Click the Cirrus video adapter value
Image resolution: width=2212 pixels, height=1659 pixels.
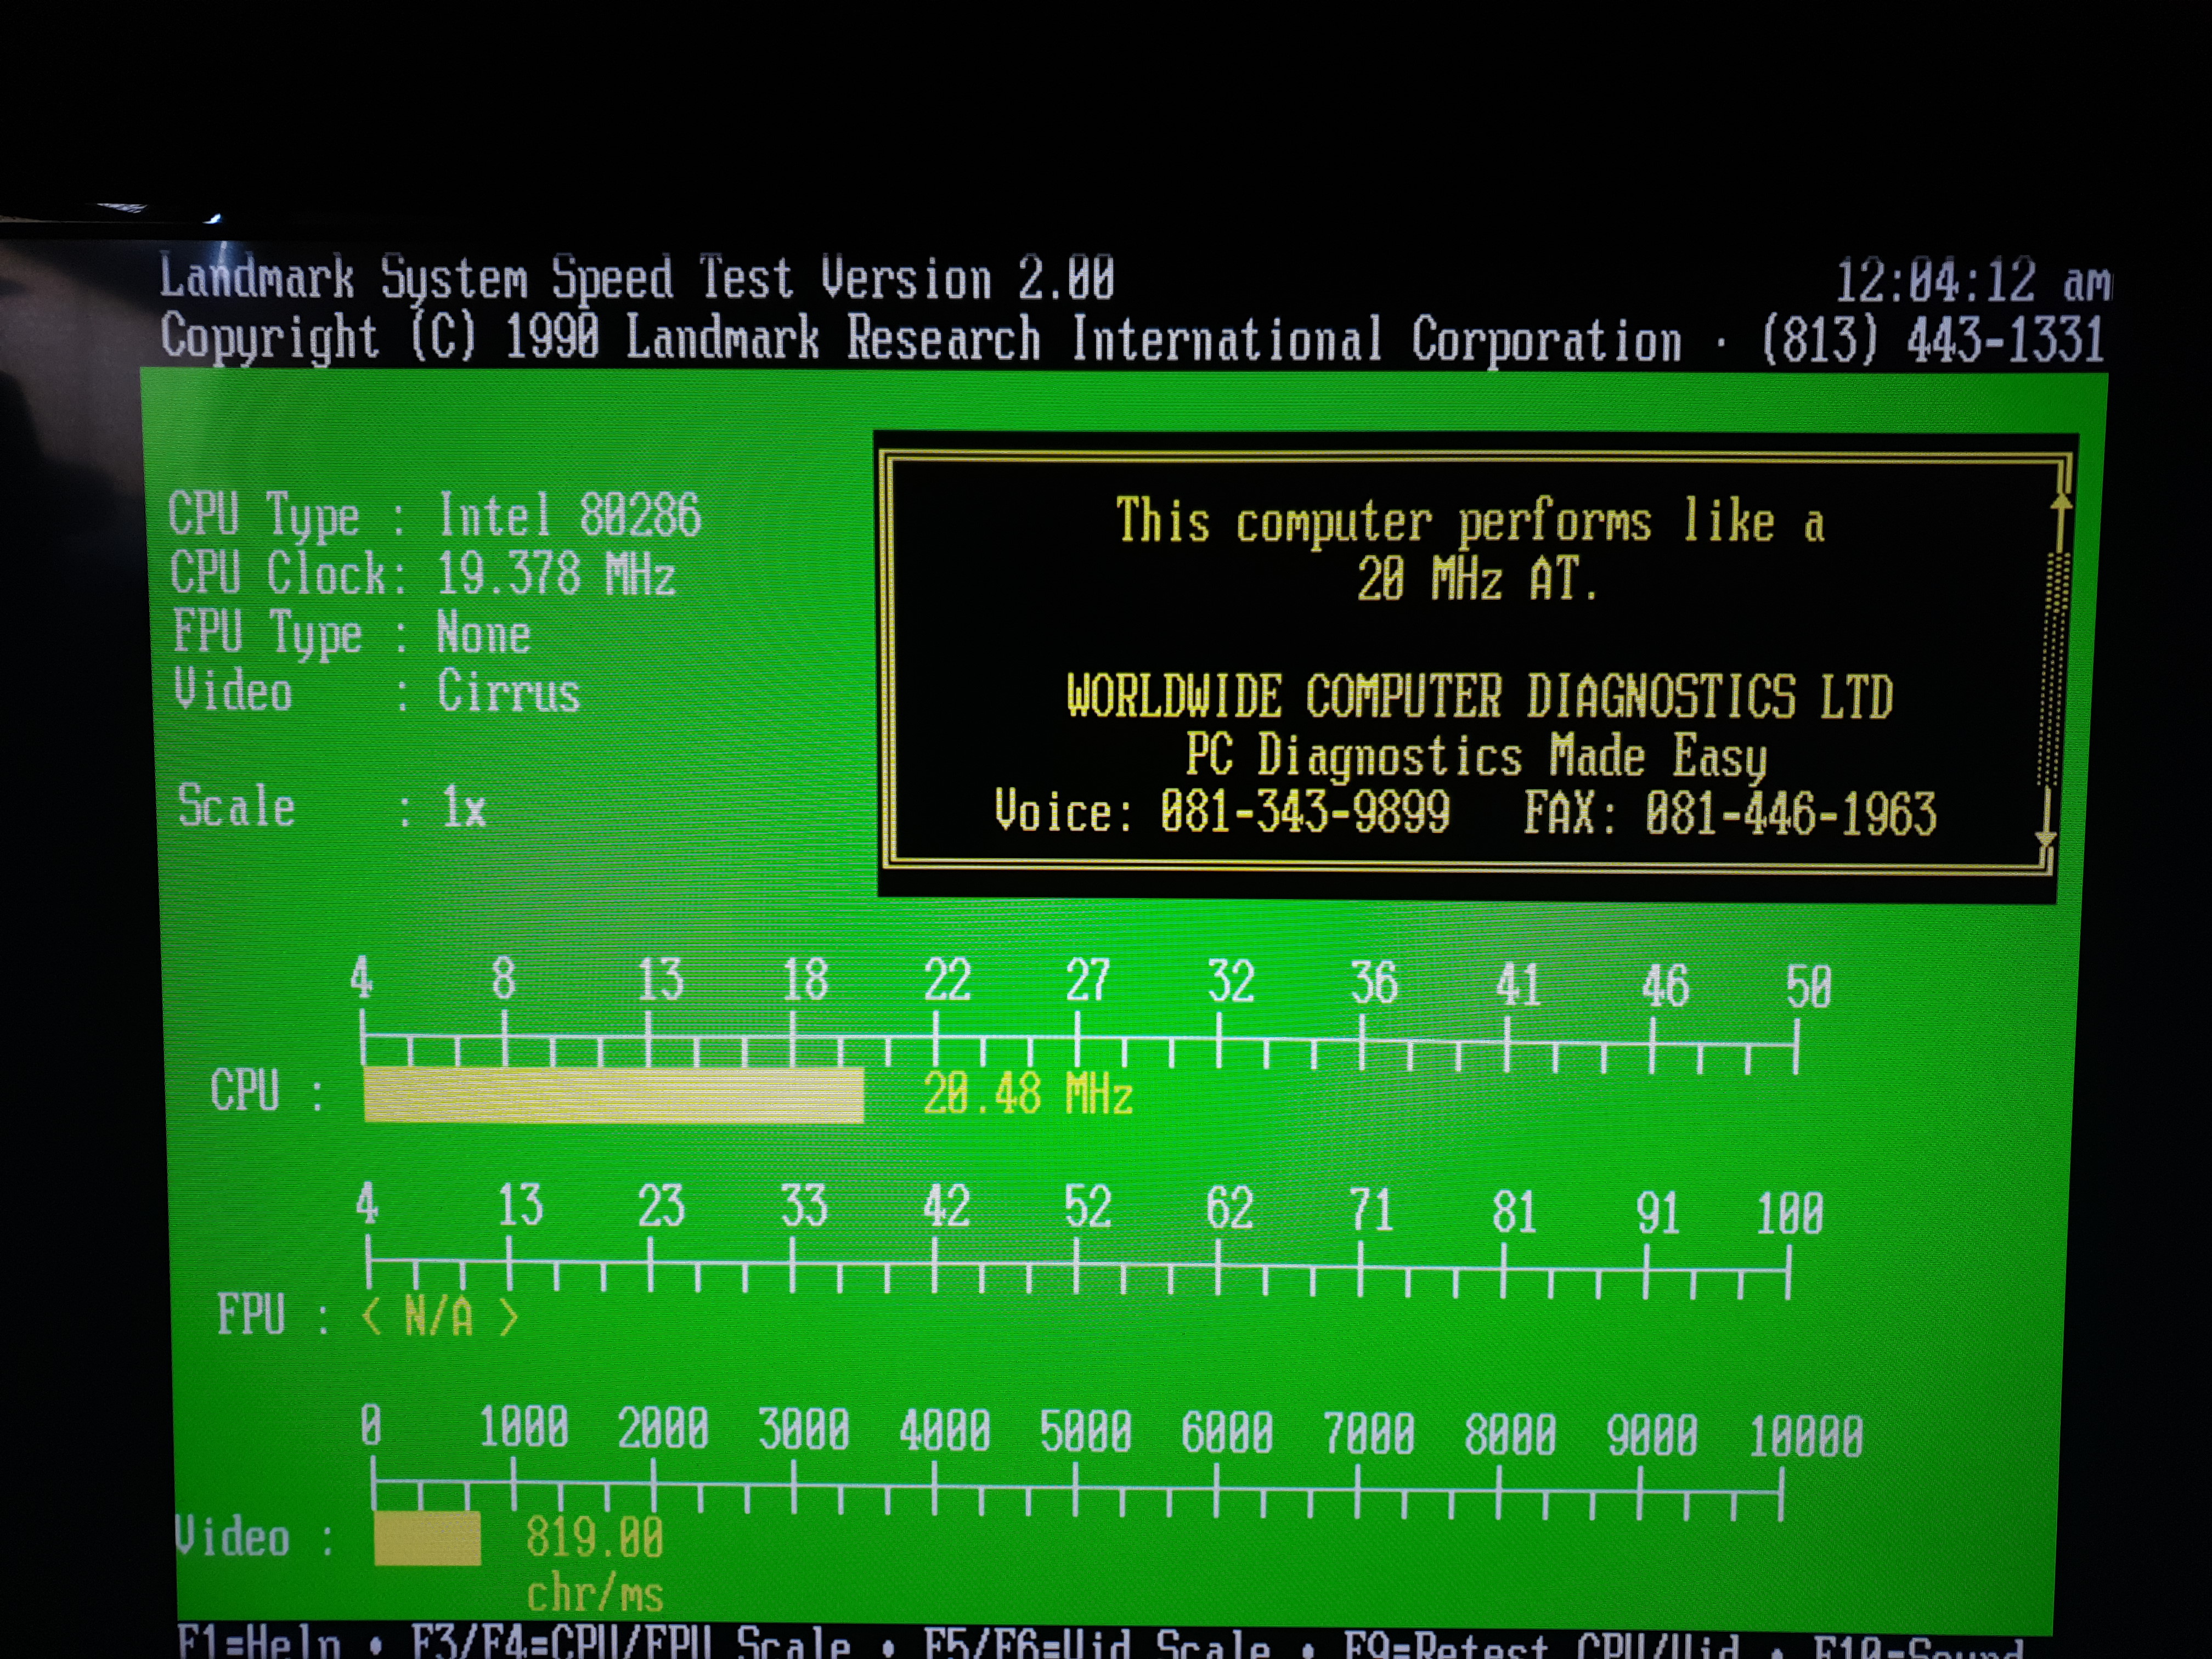(x=508, y=692)
